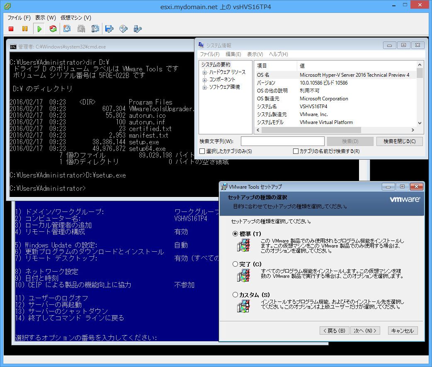Click 次へ (N) to continue setup

[x=365, y=331]
